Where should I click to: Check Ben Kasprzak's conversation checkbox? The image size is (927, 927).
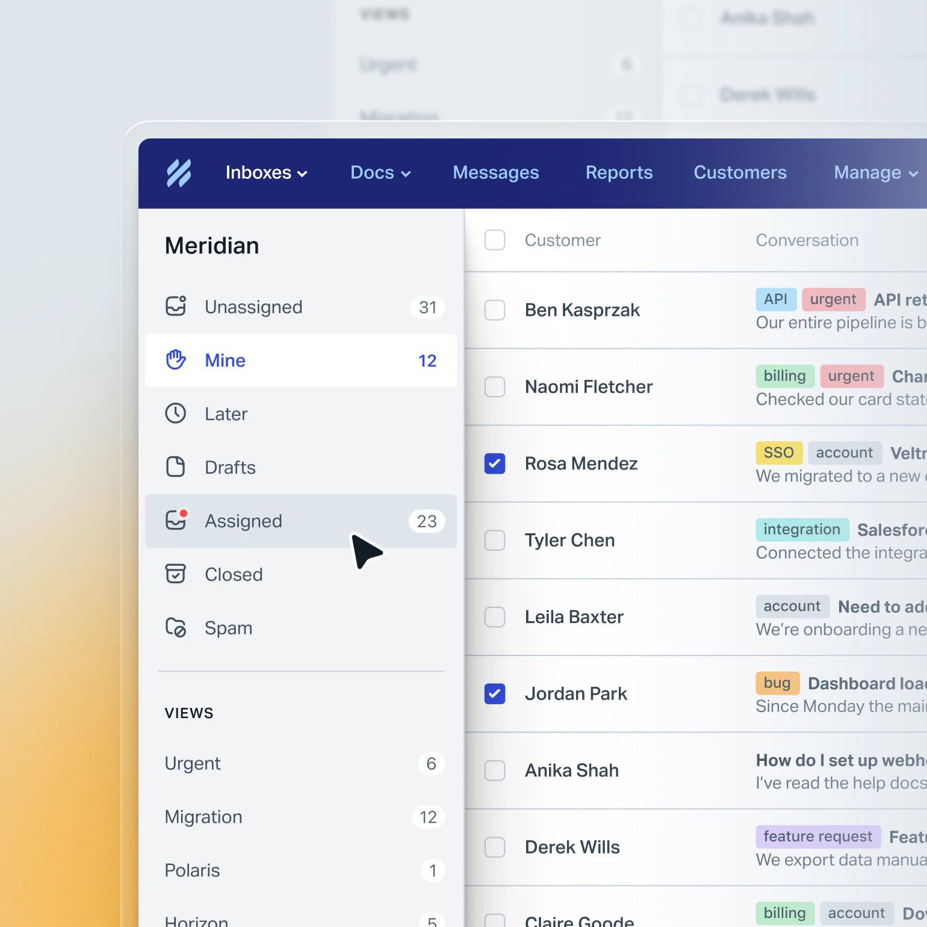[494, 311]
